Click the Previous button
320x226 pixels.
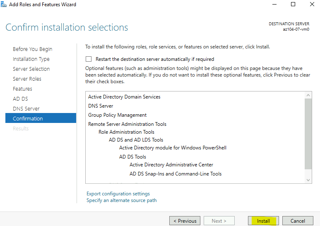click(185, 221)
